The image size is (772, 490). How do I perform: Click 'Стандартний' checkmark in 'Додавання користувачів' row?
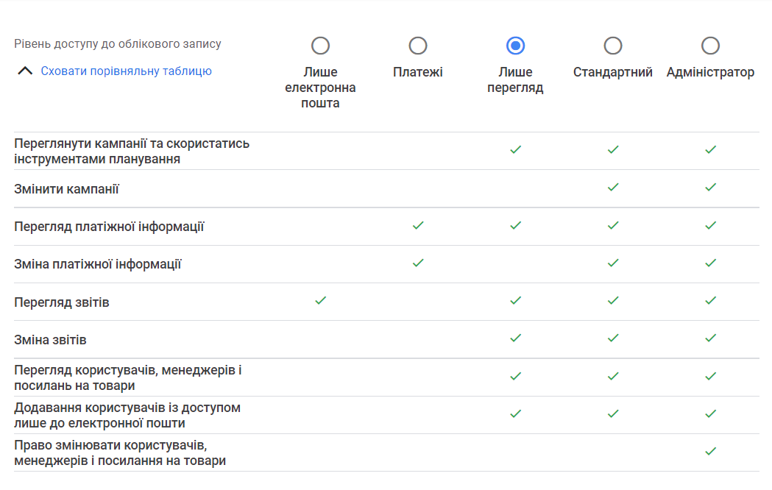[613, 414]
